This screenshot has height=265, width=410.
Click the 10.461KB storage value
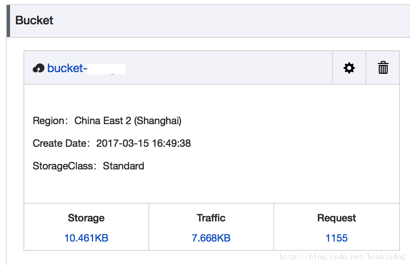tap(86, 238)
